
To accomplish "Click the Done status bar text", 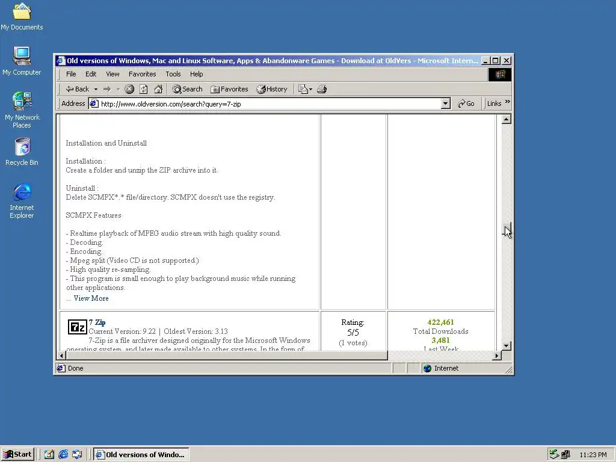I will click(x=75, y=368).
